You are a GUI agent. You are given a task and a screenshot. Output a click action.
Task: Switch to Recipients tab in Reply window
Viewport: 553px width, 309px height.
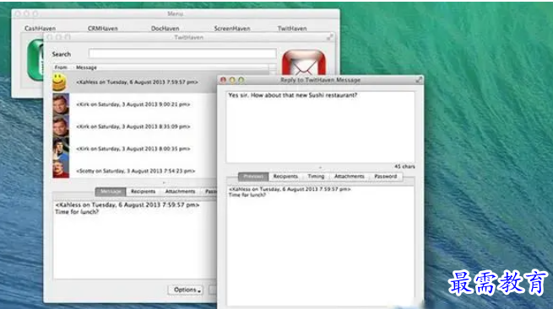point(285,177)
